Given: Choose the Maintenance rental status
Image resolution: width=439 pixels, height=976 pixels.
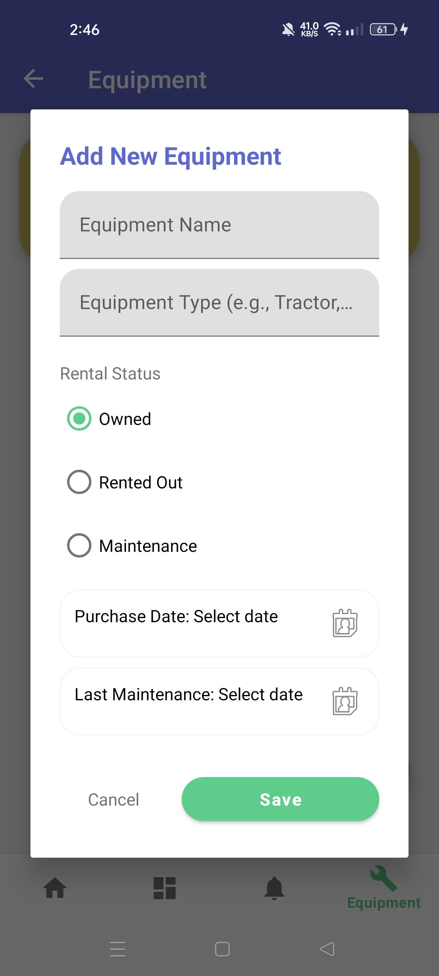Looking at the screenshot, I should 79,546.
